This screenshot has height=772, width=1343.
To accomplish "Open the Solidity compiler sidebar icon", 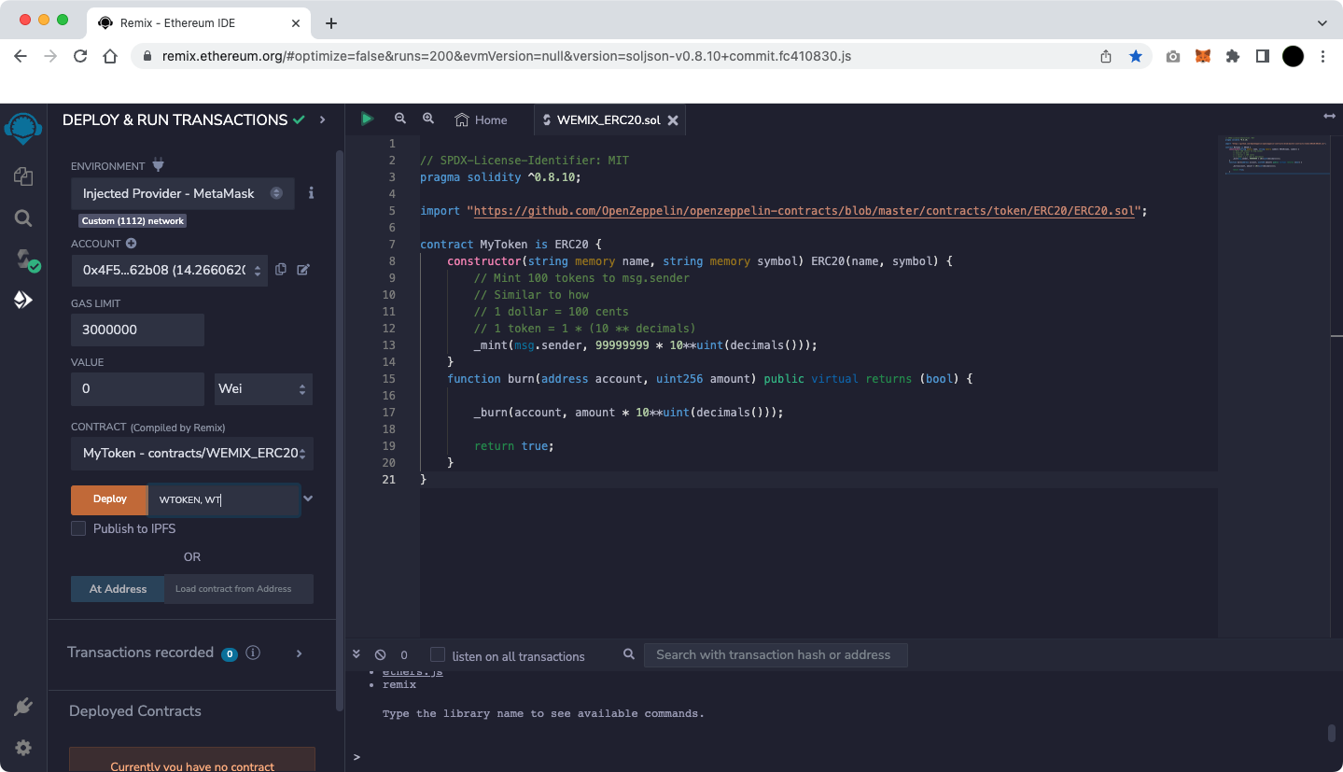I will coord(24,260).
